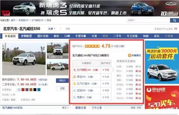Click the large 4.75 user rating score
The image size is (179, 115).
pyautogui.click(x=106, y=46)
